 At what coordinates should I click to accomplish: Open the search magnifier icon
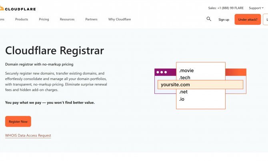209,19
